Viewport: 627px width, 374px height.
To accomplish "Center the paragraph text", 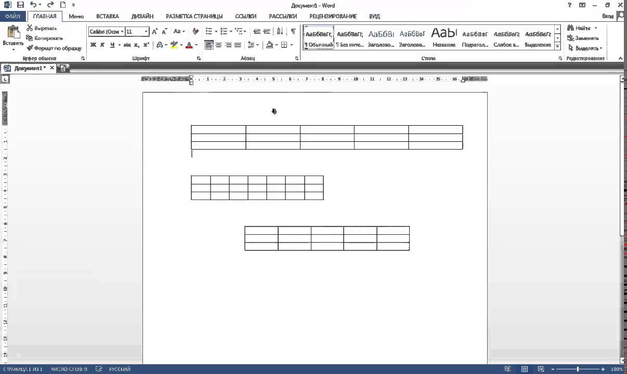I will pos(218,45).
